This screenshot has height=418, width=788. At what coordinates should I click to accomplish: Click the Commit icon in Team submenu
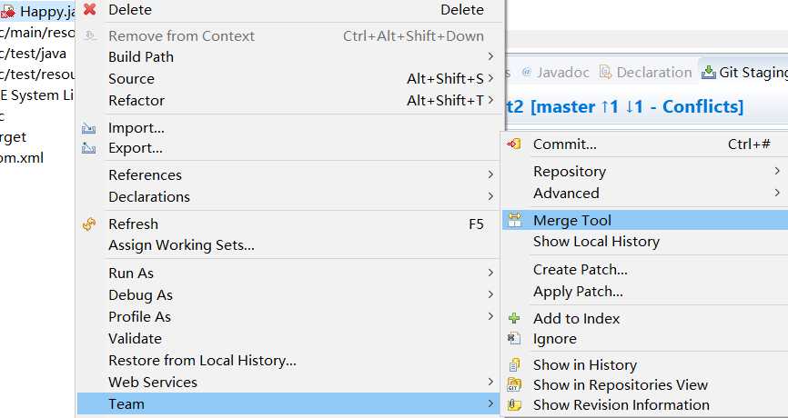pyautogui.click(x=513, y=144)
